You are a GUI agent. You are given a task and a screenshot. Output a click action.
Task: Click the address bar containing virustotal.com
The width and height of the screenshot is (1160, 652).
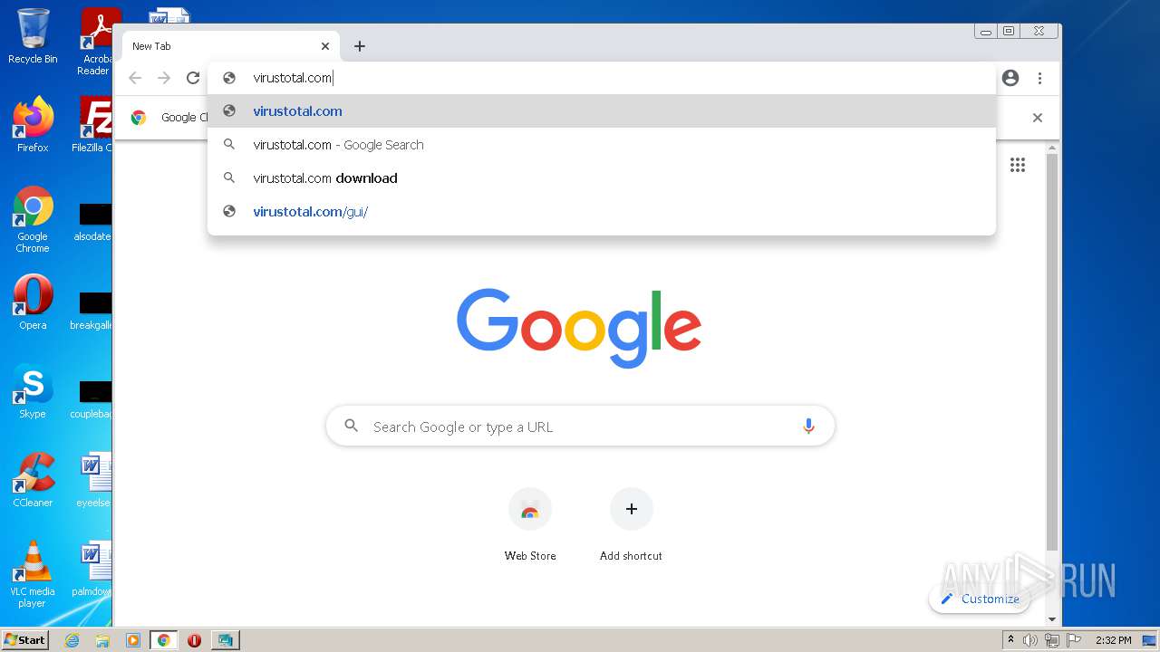click(x=603, y=78)
